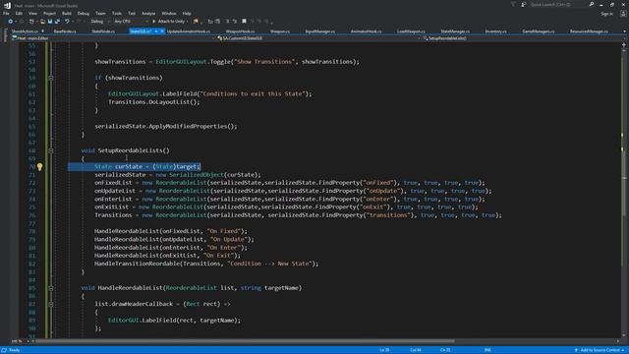Switch to the InputManager.cs tab

click(319, 30)
